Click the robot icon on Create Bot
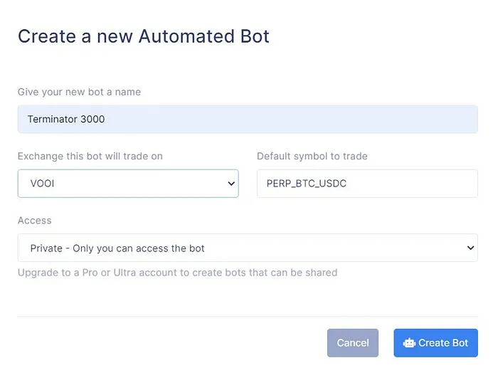 (x=409, y=343)
